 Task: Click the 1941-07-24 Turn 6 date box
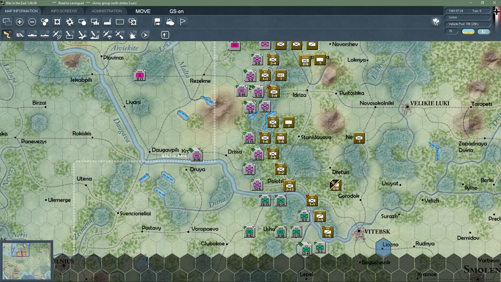coord(468,11)
